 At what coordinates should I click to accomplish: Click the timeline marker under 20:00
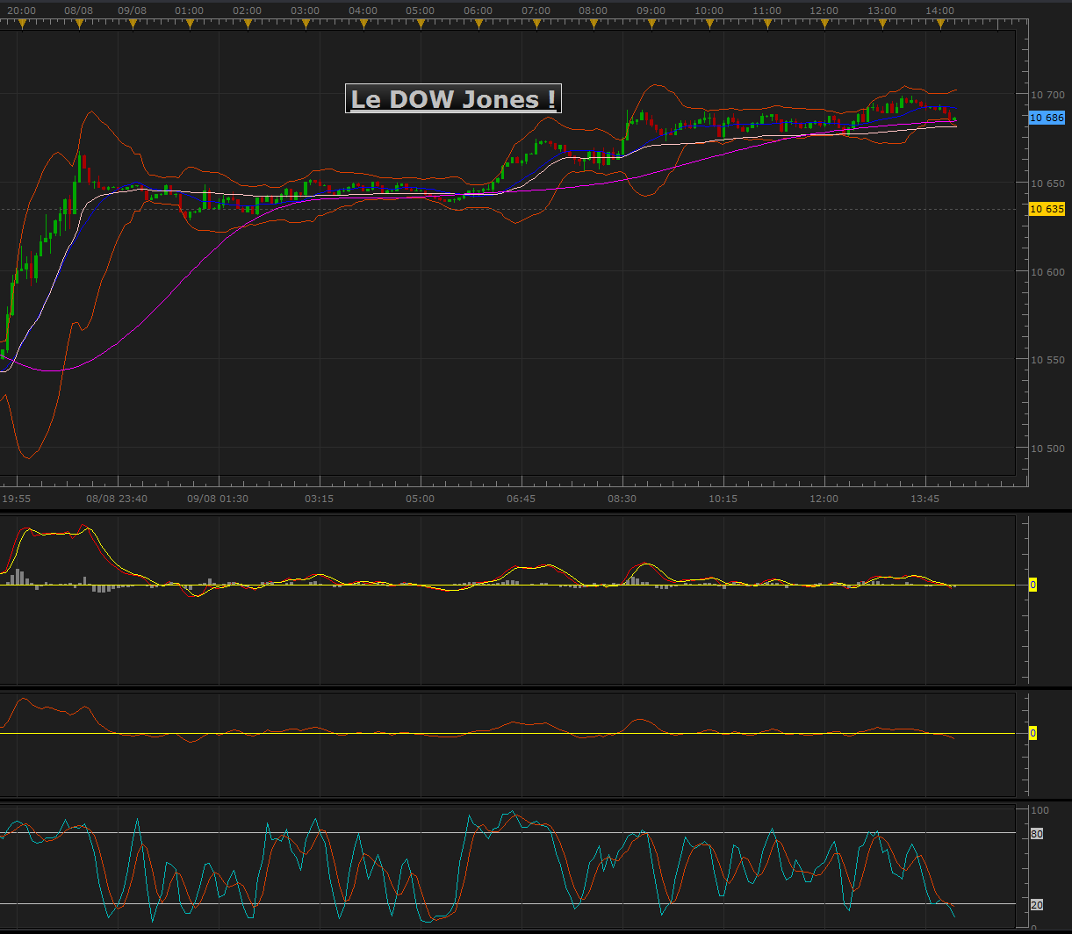point(22,24)
